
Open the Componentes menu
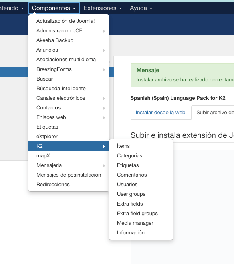(54, 8)
